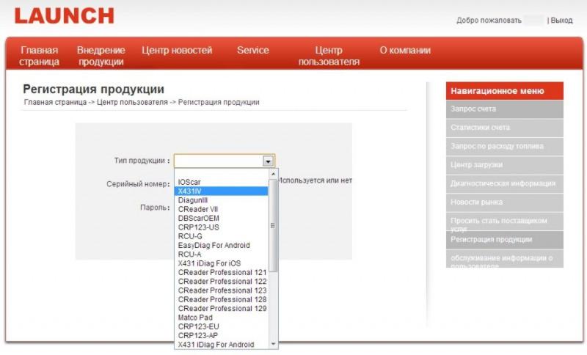Viewport: 587px width, 355px height.
Task: Choose CRP123-EU product type
Action: pos(222,326)
